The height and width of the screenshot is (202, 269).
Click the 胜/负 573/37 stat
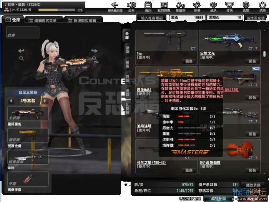coord(164,185)
